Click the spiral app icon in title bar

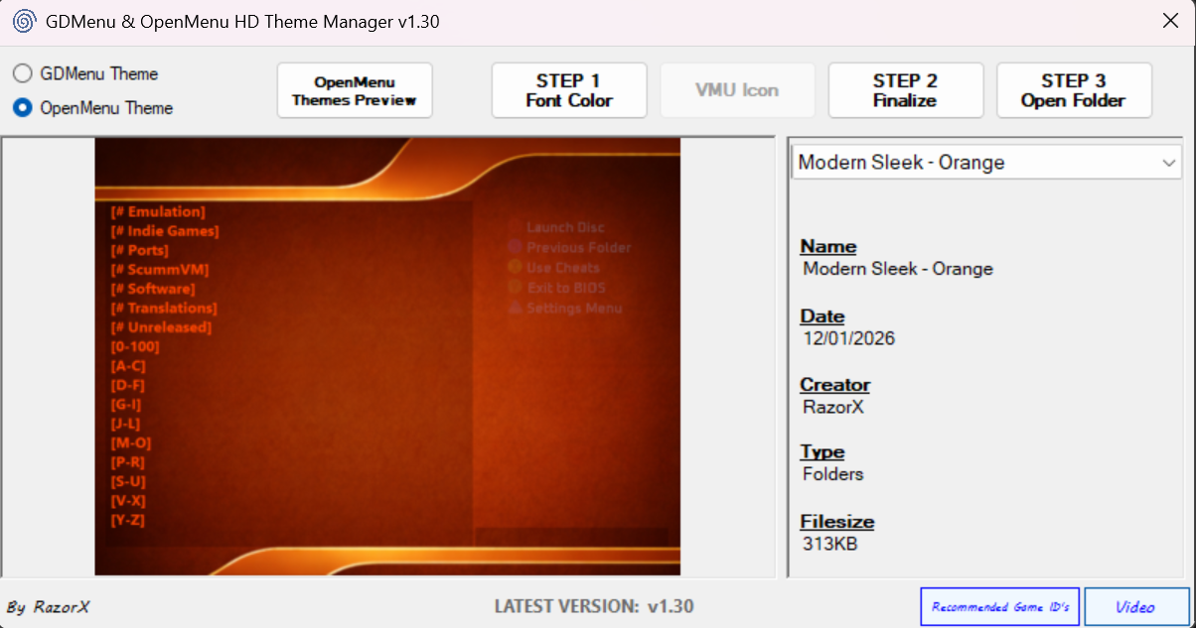click(x=24, y=22)
